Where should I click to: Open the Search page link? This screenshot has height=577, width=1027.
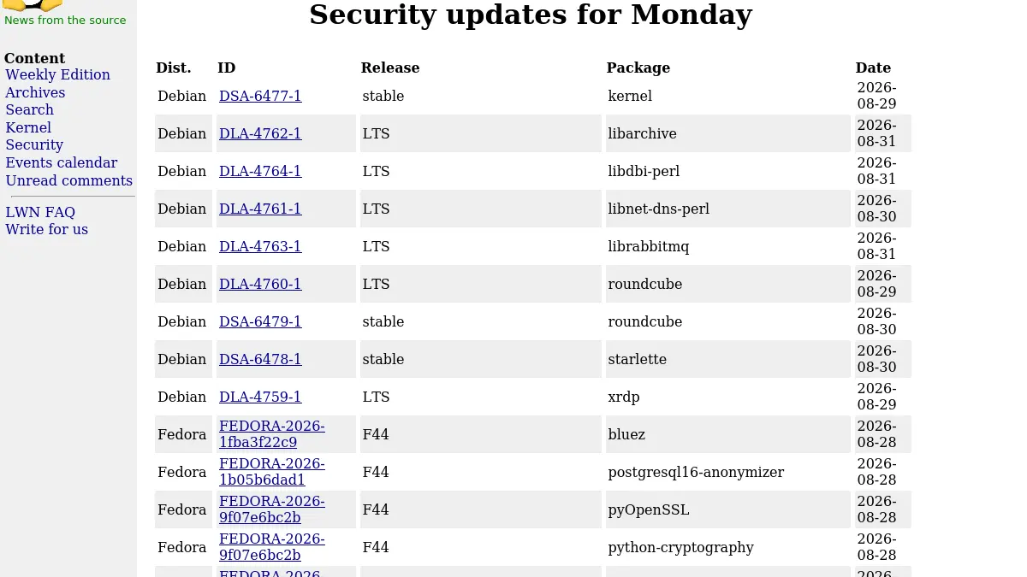click(29, 109)
